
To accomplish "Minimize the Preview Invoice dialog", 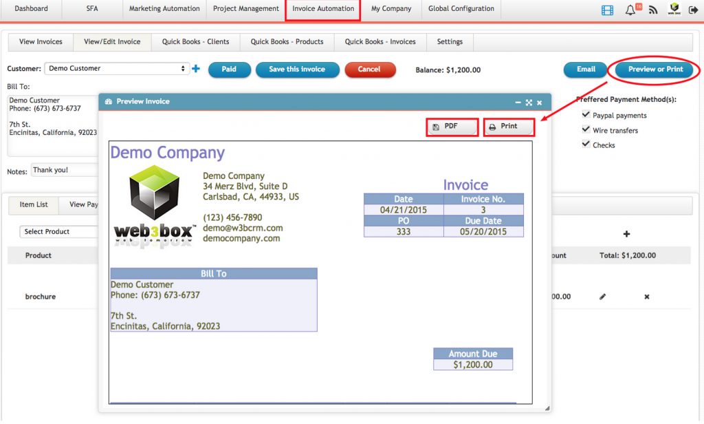I will coord(518,103).
